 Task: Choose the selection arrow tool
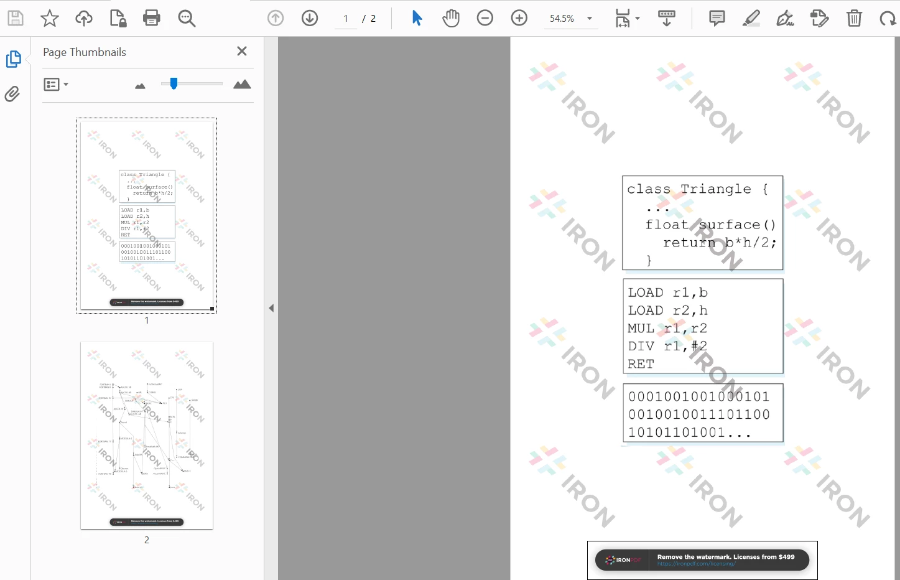tap(417, 18)
